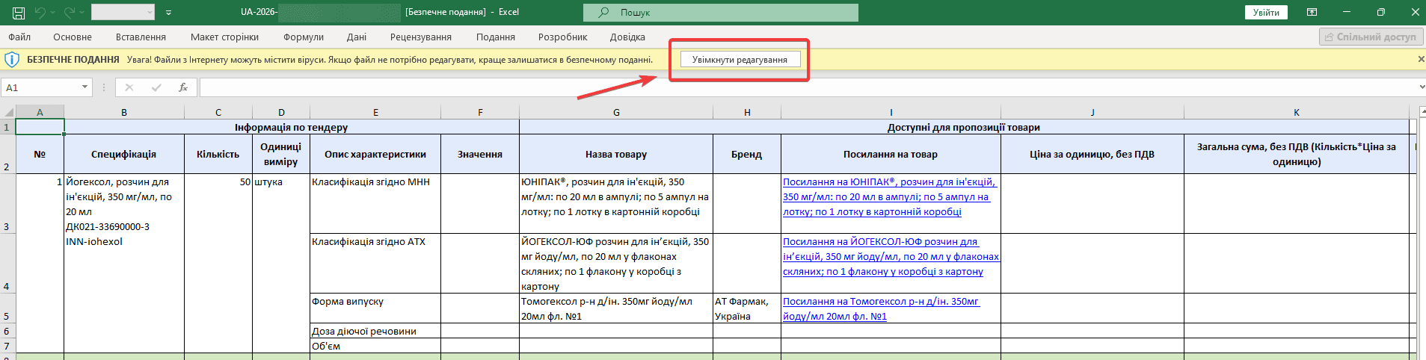Image resolution: width=1426 pixels, height=360 pixels.
Task: Click the Пошук search box
Action: [721, 13]
